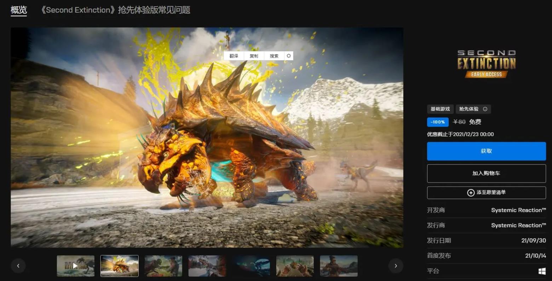The image size is (552, 281).
Task: Click the 基础游戏 tag
Action: point(440,109)
